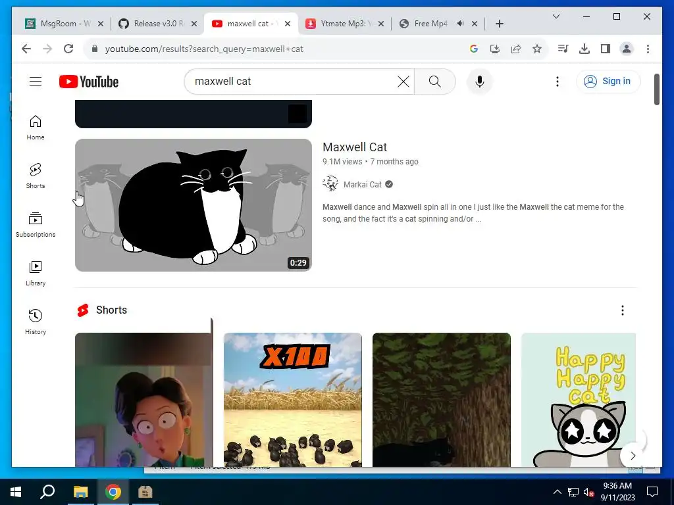Mute the Free Mp4 tab audio icon
The width and height of the screenshot is (674, 505).
pos(460,24)
